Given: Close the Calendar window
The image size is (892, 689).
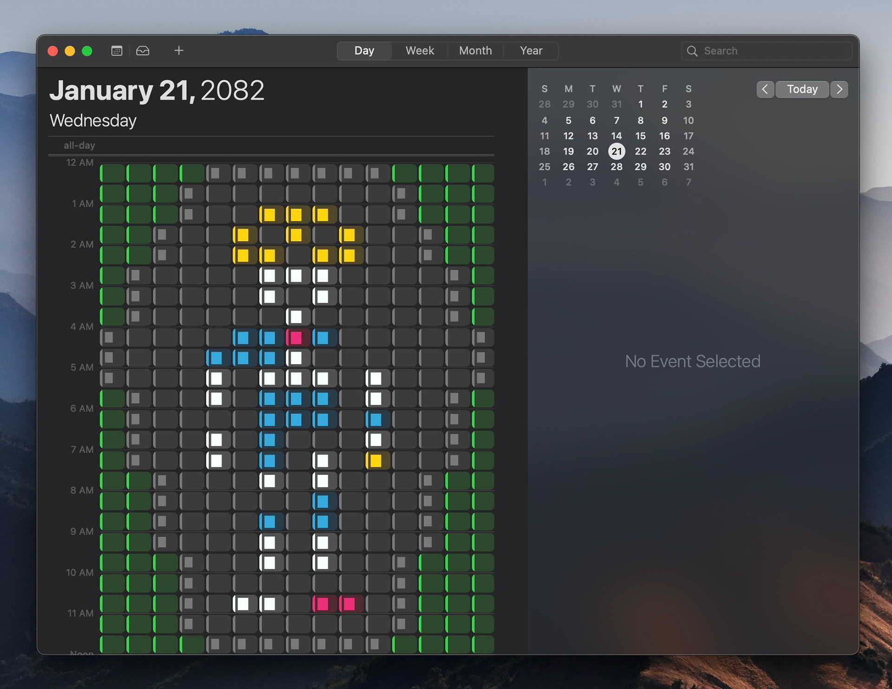Looking at the screenshot, I should (53, 51).
